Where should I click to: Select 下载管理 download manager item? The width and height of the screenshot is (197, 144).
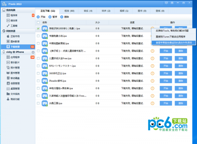[x=18, y=47]
